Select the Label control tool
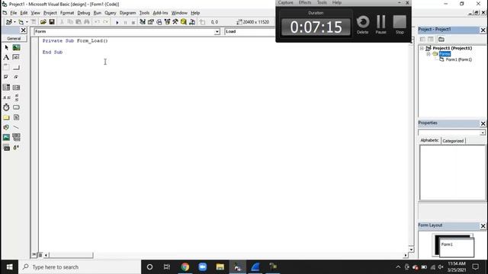Screen dimensions: 488x274 [6, 58]
